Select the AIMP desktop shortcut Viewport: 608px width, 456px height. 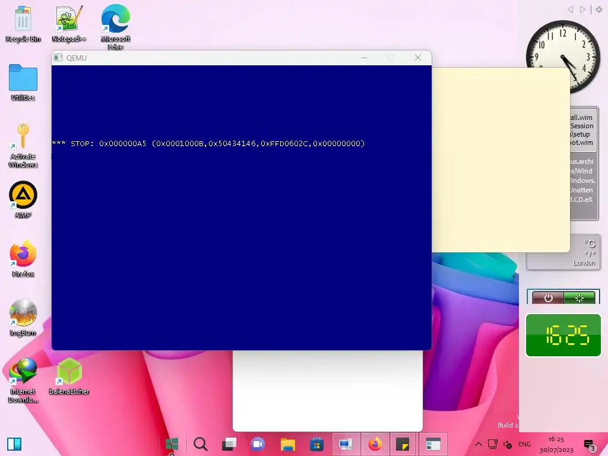pos(23,199)
